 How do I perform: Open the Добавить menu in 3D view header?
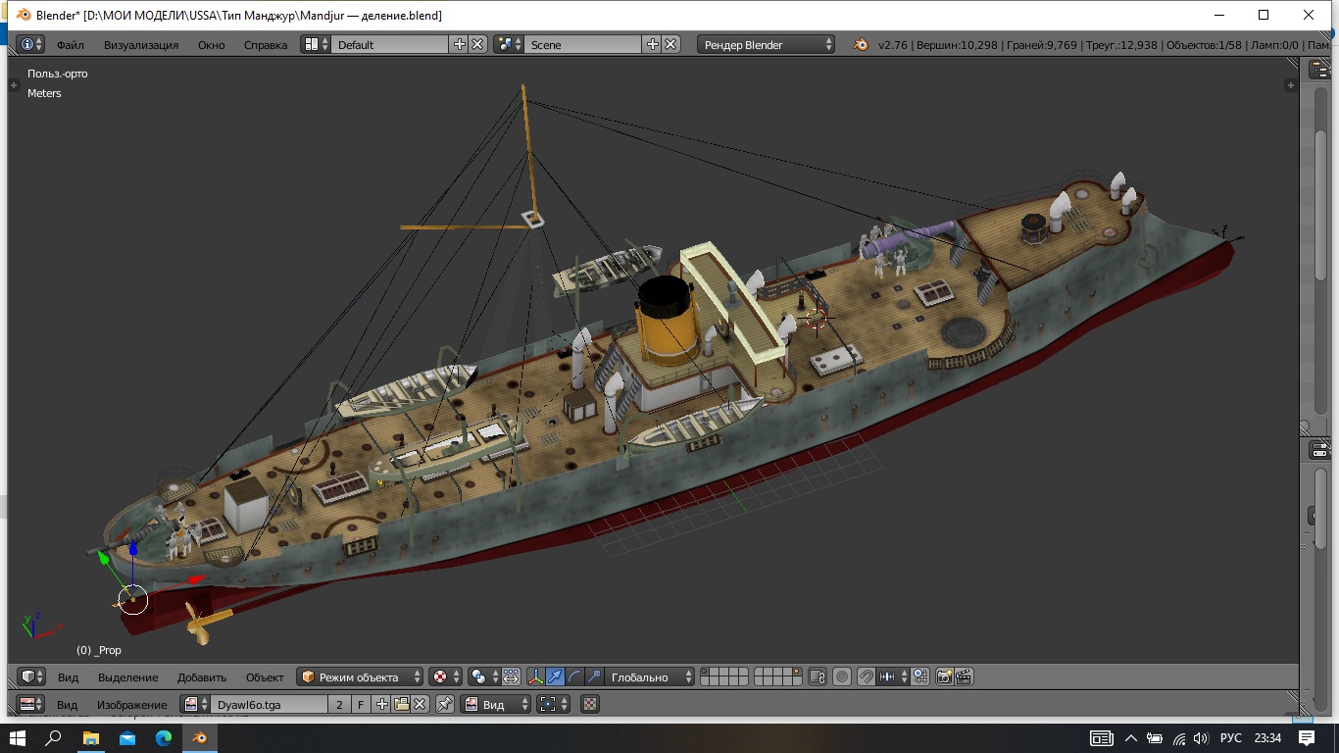pos(201,677)
